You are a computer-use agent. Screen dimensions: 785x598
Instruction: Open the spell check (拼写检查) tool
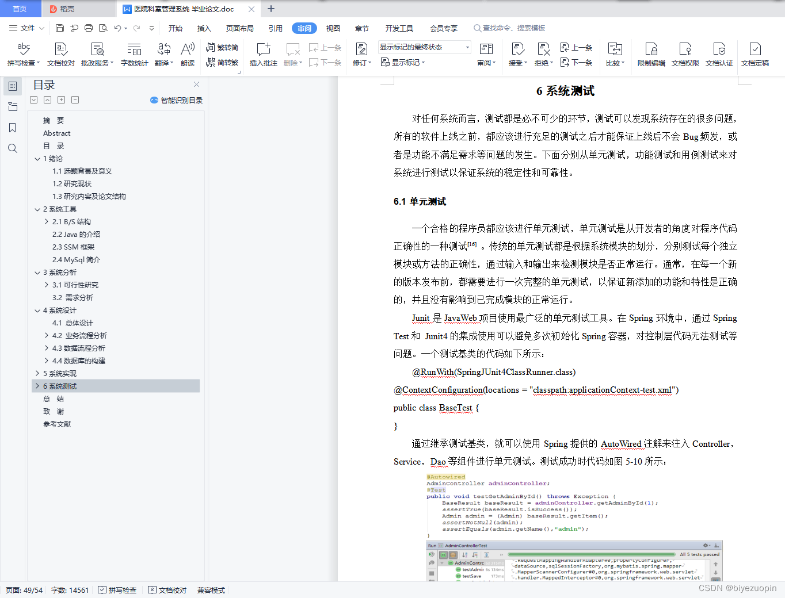click(23, 55)
